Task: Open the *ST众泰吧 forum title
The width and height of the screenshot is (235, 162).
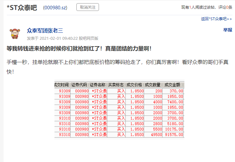Action: pos(22,8)
